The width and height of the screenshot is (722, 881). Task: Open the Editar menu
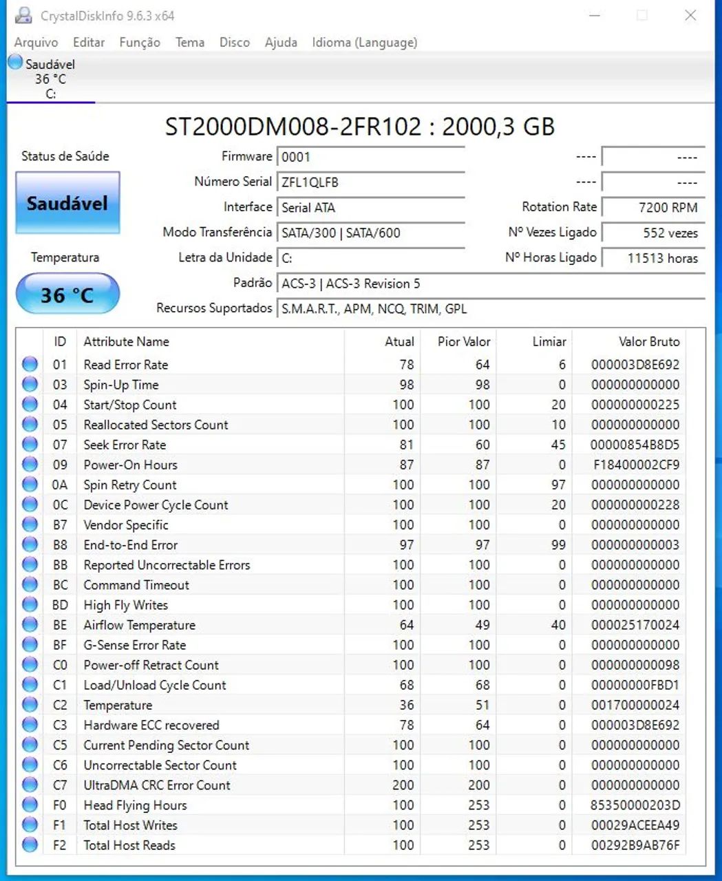pyautogui.click(x=89, y=42)
